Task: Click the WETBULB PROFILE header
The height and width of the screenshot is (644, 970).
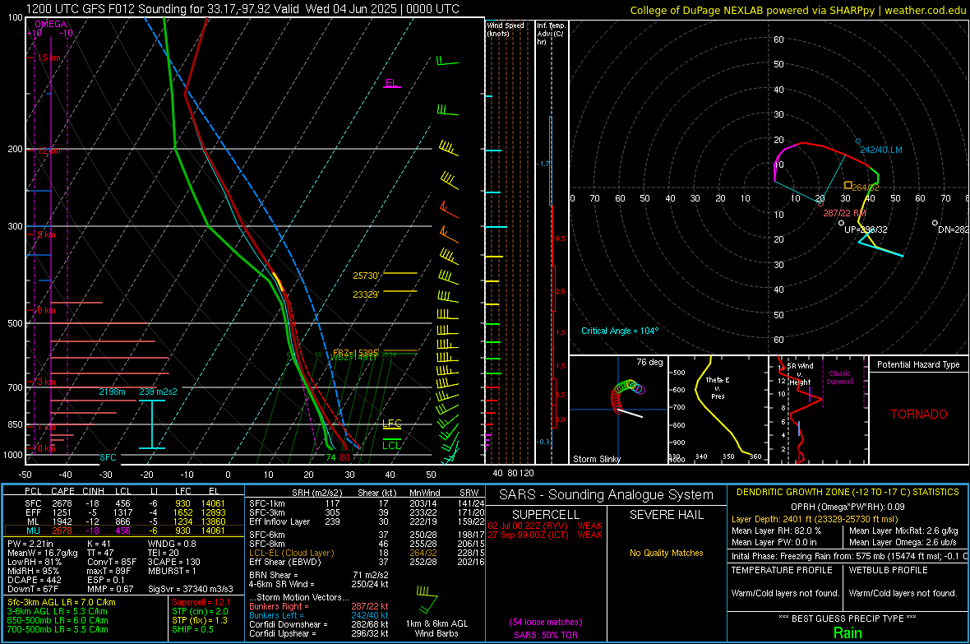Action: [889, 570]
